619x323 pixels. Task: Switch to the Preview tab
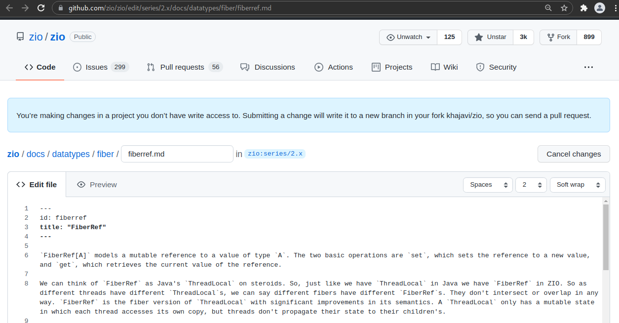click(x=97, y=184)
